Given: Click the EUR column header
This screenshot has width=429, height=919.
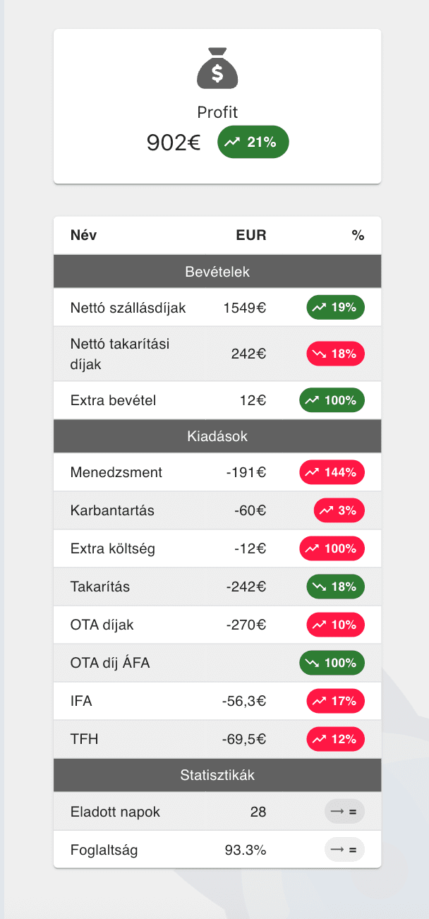Looking at the screenshot, I should tap(251, 236).
